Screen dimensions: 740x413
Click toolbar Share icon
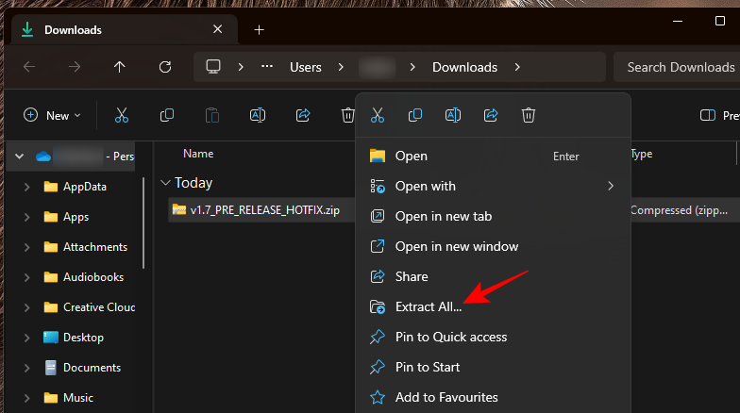(x=303, y=115)
